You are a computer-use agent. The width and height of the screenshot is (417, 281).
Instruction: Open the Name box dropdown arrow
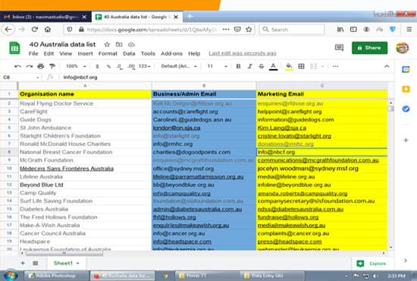(x=38, y=77)
